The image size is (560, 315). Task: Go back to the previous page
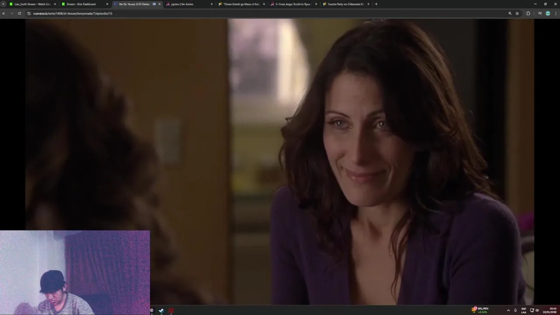coord(3,14)
